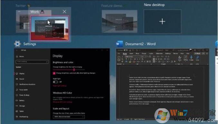The width and height of the screenshot is (218, 124).
Task: Click the Word app icon beside Document2
Action: pyautogui.click(x=119, y=44)
